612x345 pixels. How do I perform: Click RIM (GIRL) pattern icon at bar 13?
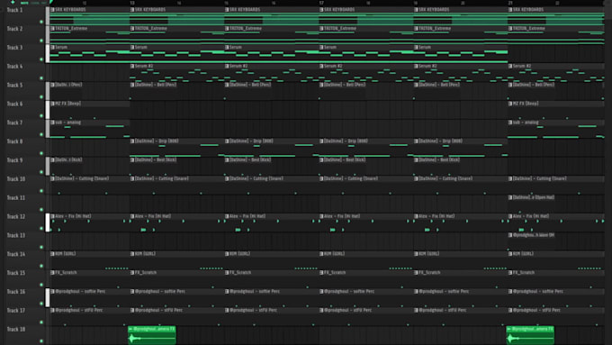(132, 254)
